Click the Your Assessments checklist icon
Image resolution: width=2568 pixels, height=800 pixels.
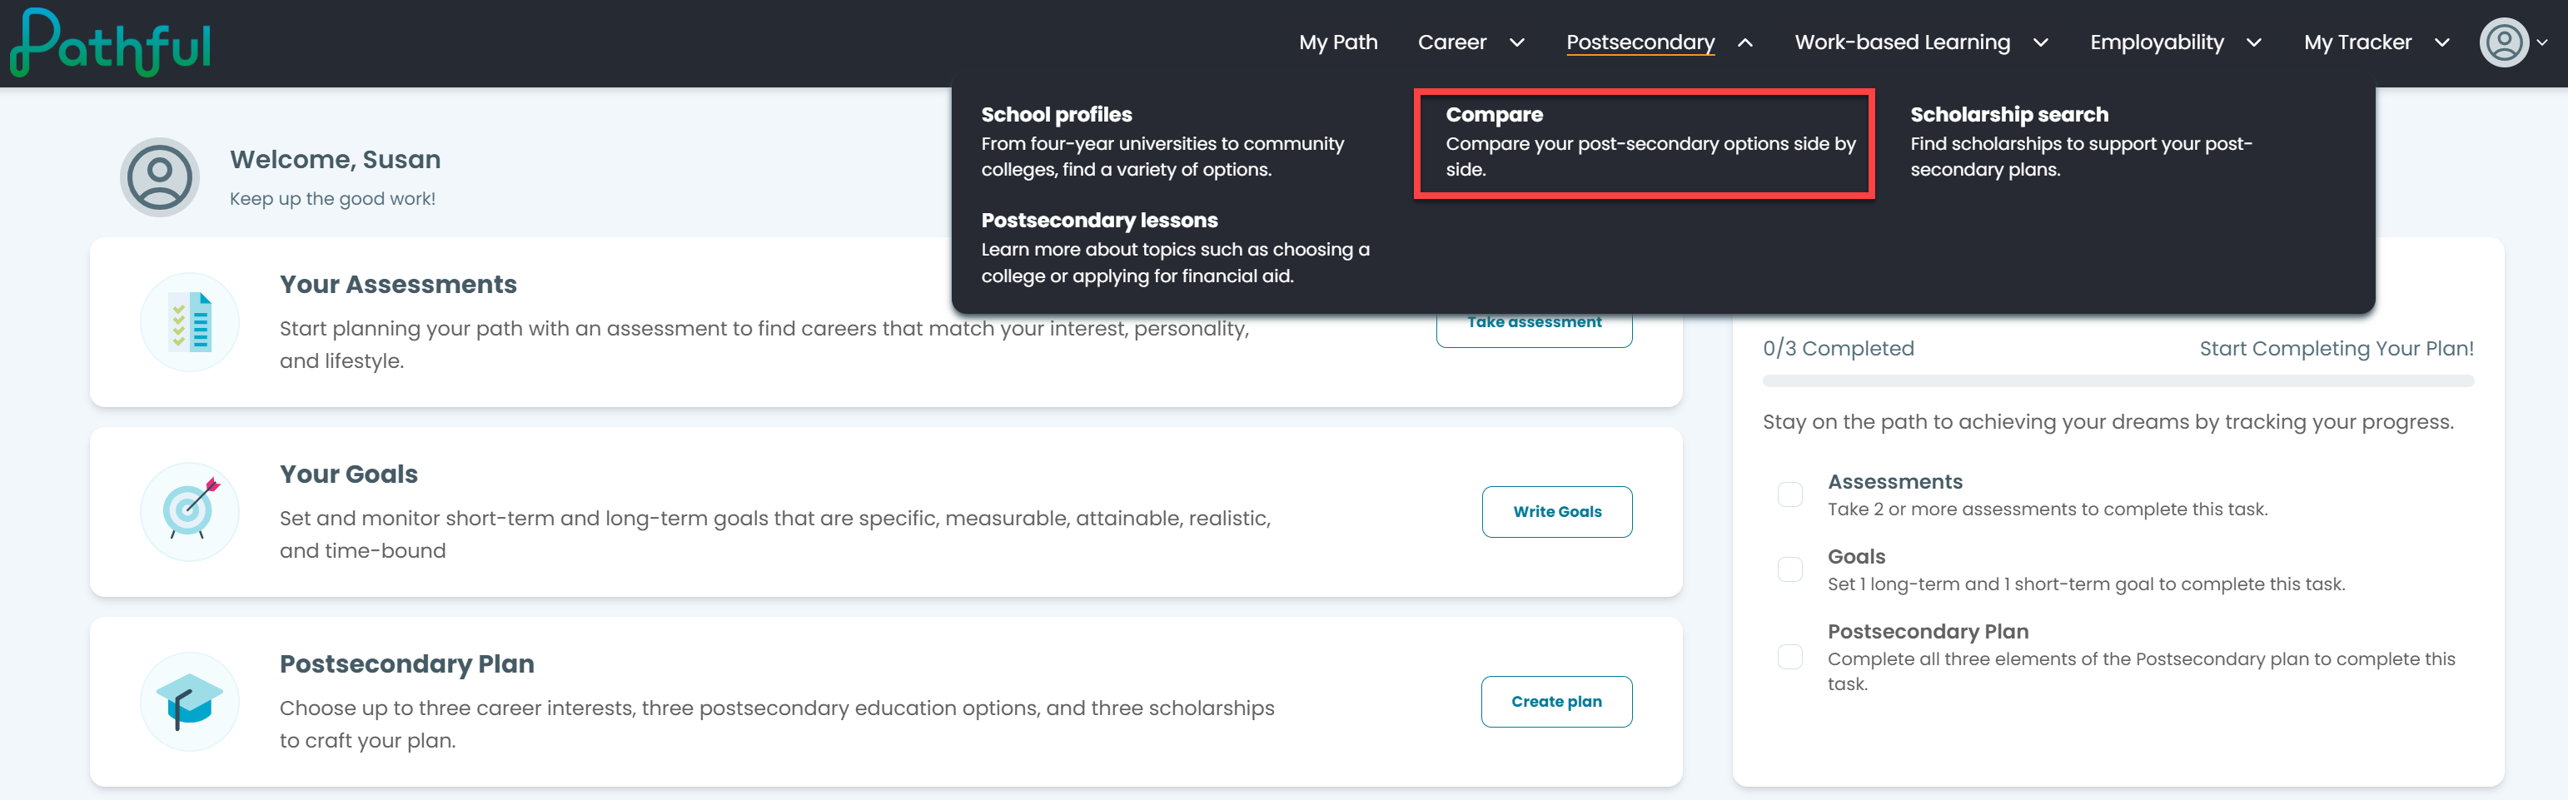(189, 322)
